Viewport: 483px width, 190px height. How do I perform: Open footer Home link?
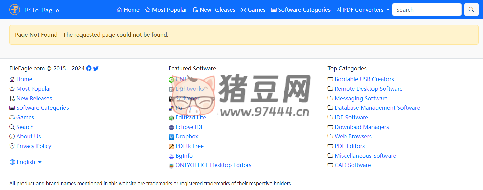click(24, 79)
